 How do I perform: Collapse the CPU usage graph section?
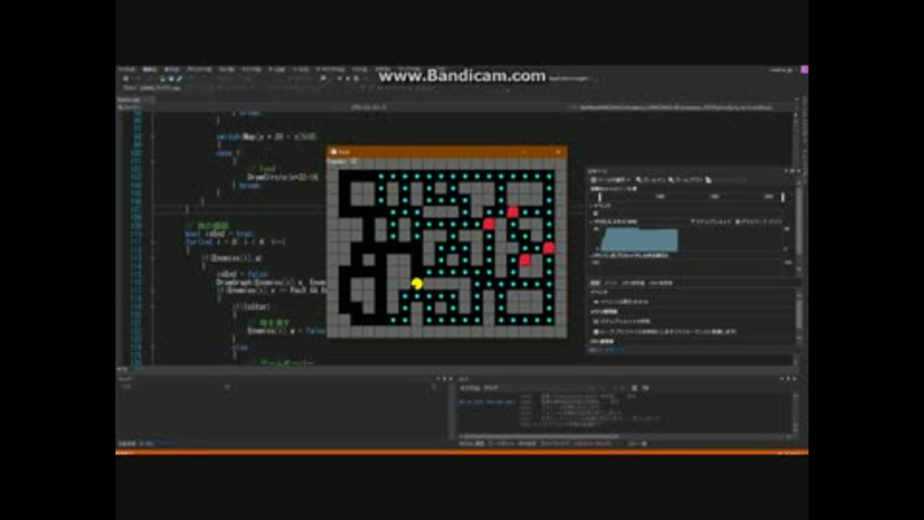coord(592,256)
